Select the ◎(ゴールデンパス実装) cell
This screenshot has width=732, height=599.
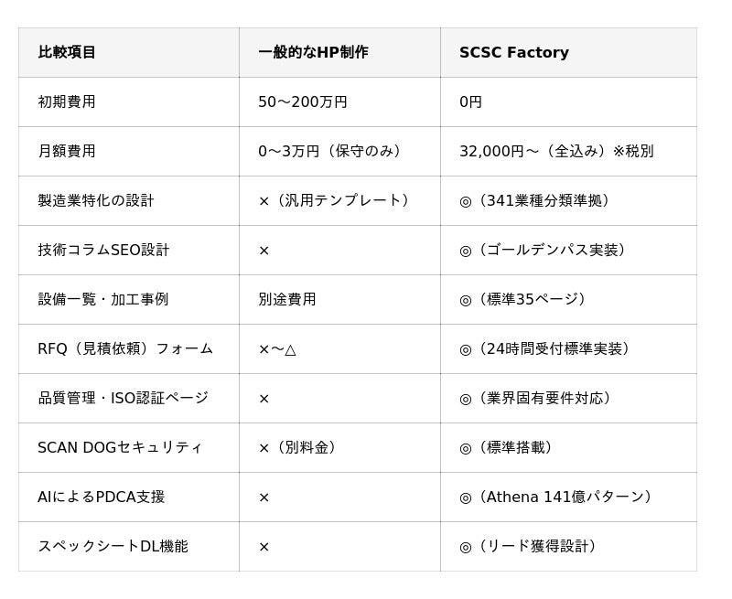coord(545,250)
